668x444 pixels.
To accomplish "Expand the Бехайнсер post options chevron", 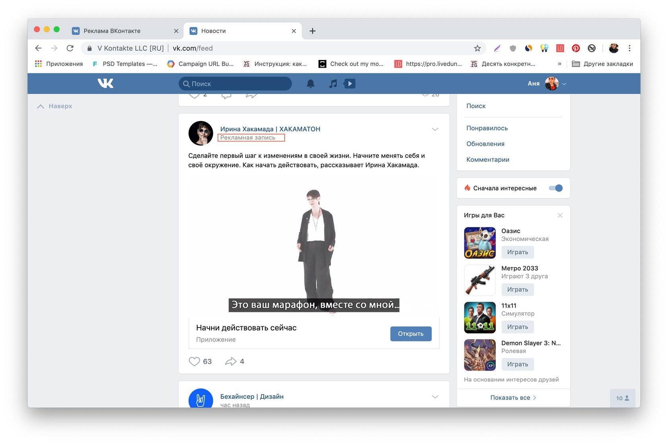I will pos(435,397).
